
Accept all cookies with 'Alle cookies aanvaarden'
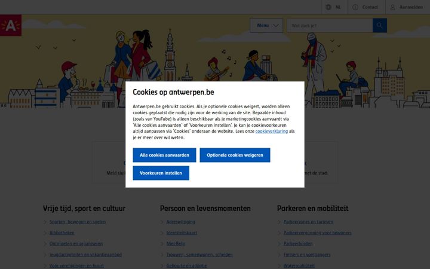[x=165, y=155]
